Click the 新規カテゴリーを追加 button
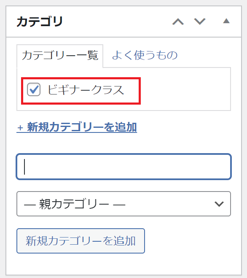This screenshot has height=278, width=247. tap(81, 241)
